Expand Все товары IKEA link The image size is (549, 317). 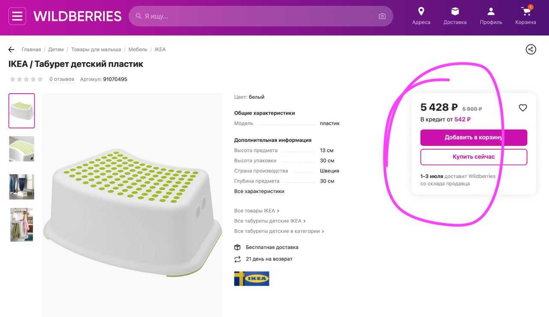[x=256, y=210]
